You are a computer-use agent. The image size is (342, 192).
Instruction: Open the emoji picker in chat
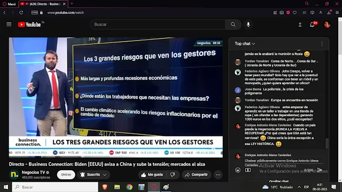(238, 170)
